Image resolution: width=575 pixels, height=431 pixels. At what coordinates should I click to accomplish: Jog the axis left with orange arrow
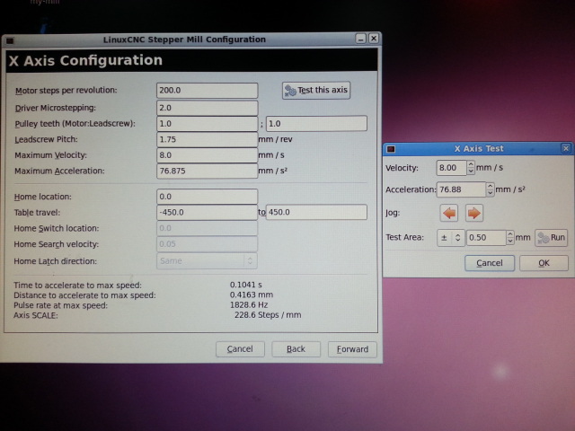click(449, 213)
